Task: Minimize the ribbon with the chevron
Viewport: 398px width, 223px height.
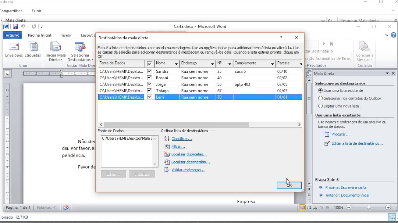Action: click(386, 35)
